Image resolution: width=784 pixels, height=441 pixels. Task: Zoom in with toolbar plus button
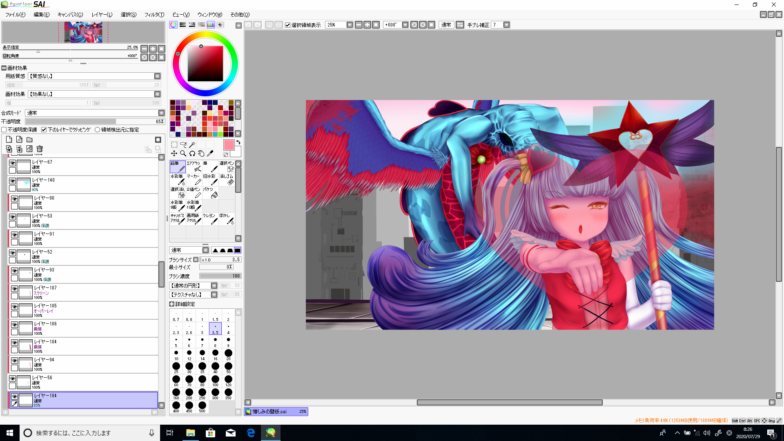[x=367, y=25]
